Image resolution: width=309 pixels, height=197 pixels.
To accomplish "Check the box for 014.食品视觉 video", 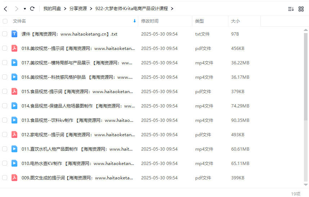I will pos(5,106).
